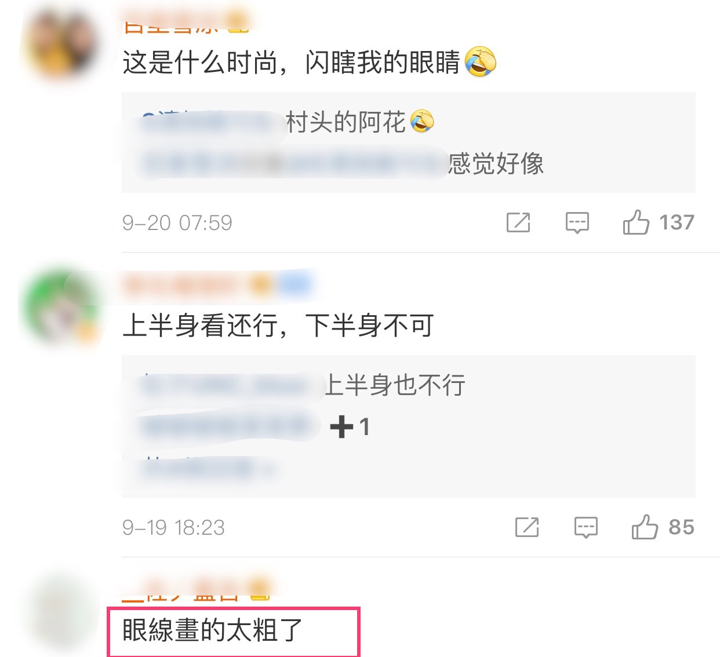Share the 9-20 07:59 comment
This screenshot has width=720, height=657.
coord(518,222)
